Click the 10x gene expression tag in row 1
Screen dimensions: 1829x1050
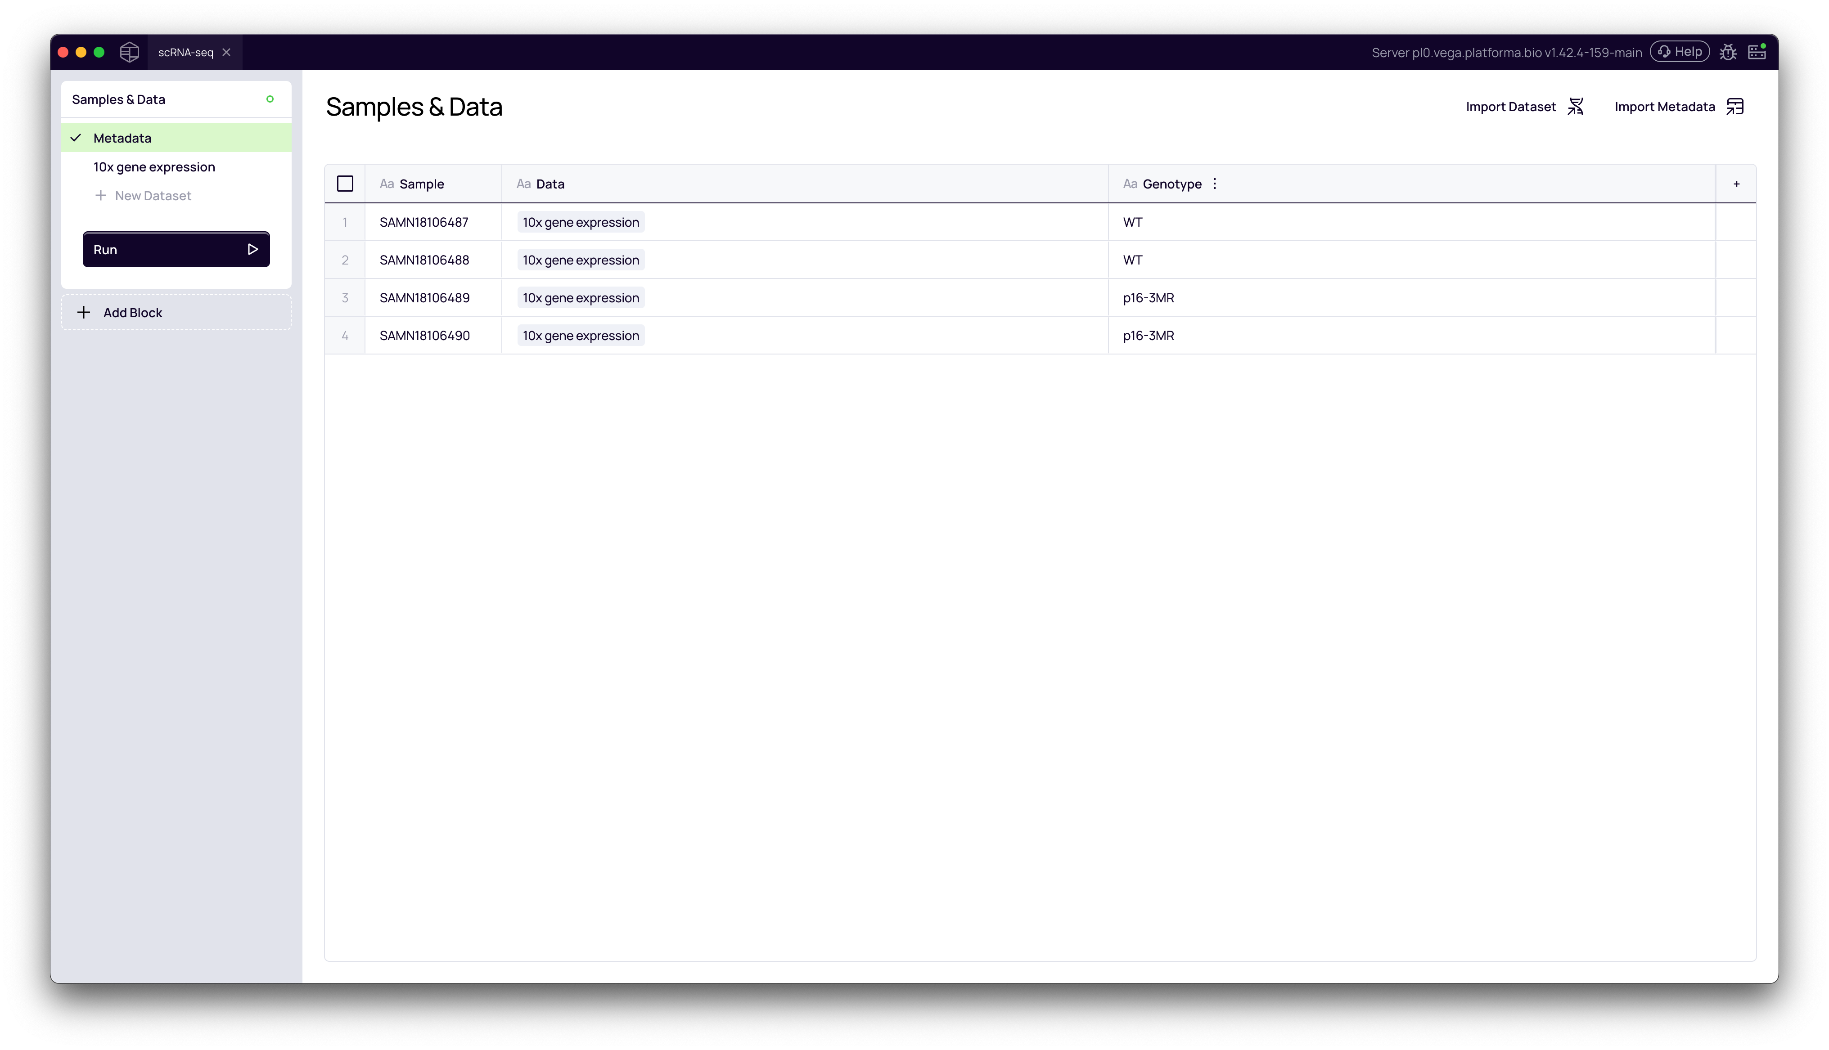point(581,222)
